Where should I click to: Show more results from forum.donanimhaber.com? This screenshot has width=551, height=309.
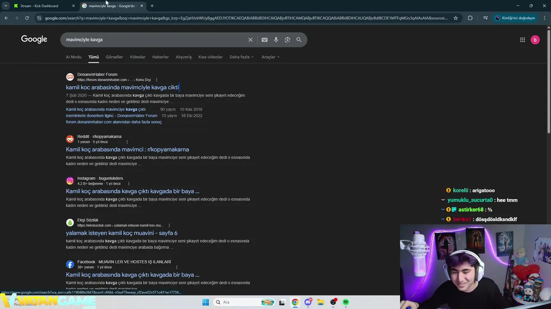[114, 122]
